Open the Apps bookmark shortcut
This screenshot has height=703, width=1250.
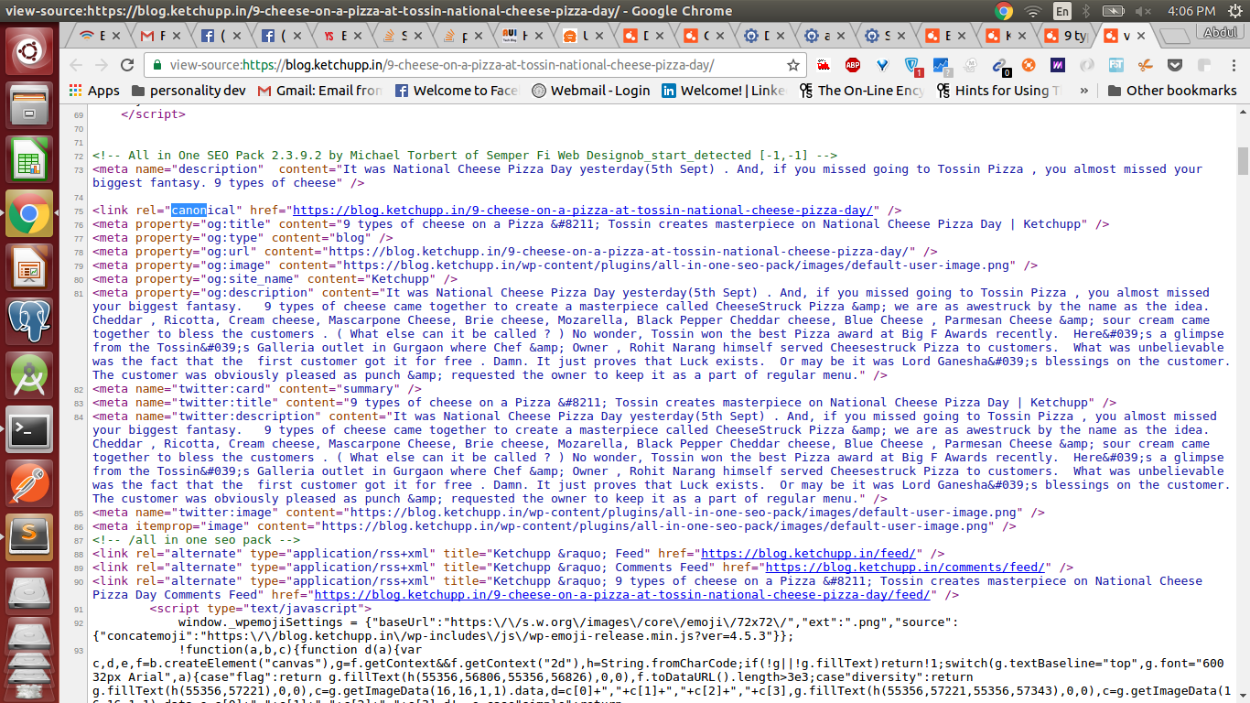[x=94, y=91]
